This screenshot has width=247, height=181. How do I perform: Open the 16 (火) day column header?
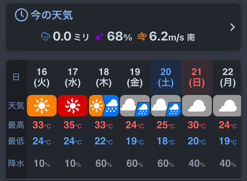pyautogui.click(x=42, y=77)
